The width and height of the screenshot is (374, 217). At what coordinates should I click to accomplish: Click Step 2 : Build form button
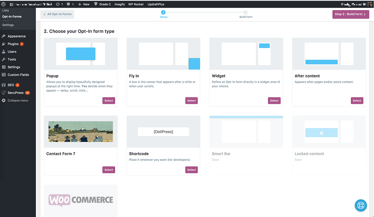[350, 14]
